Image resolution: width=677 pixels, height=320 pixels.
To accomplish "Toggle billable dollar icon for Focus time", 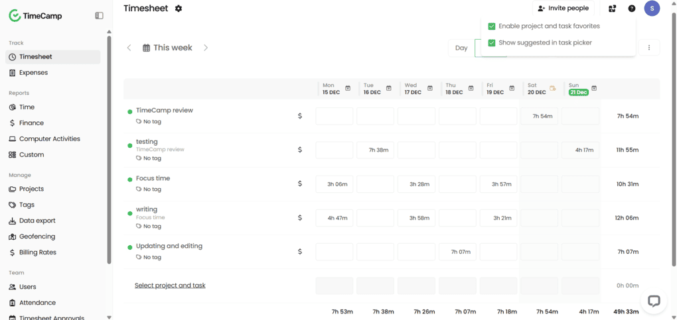I will coord(299,184).
